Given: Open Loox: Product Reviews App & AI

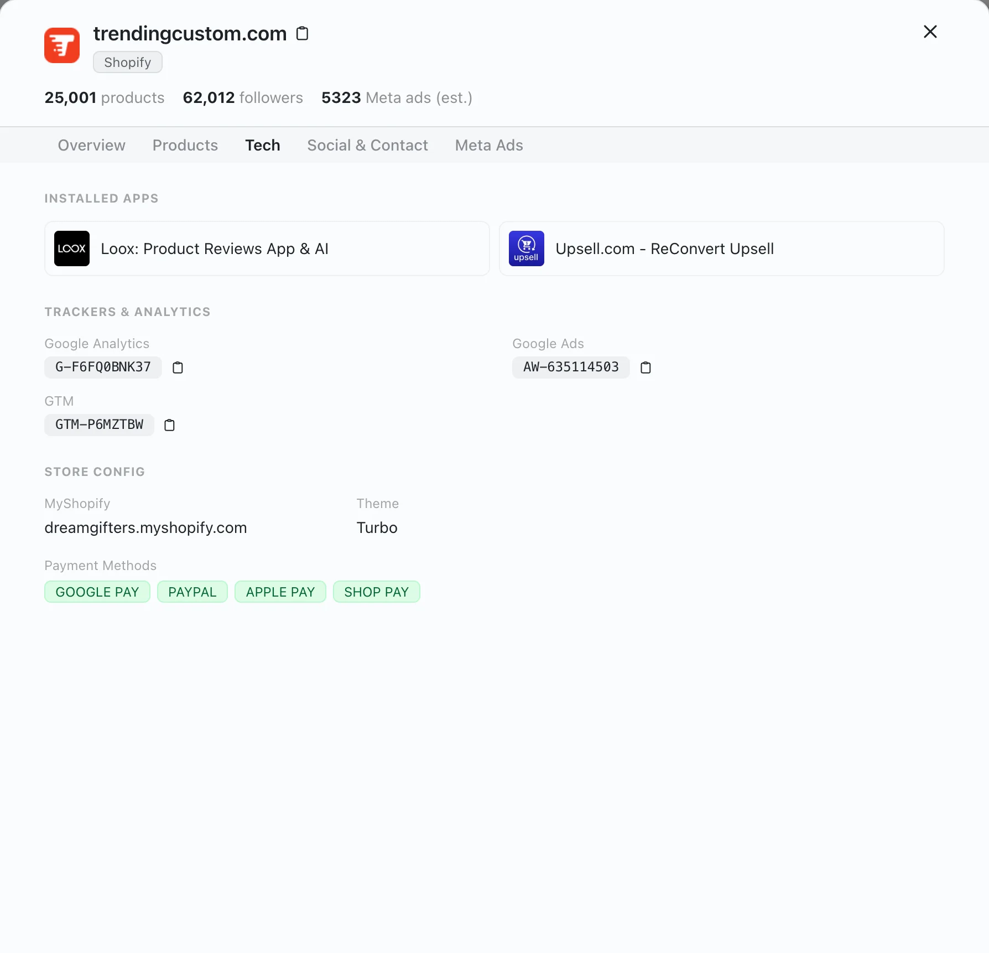Looking at the screenshot, I should (267, 248).
